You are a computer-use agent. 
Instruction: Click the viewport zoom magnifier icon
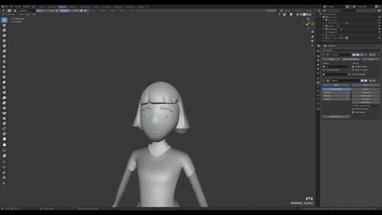coord(312,32)
